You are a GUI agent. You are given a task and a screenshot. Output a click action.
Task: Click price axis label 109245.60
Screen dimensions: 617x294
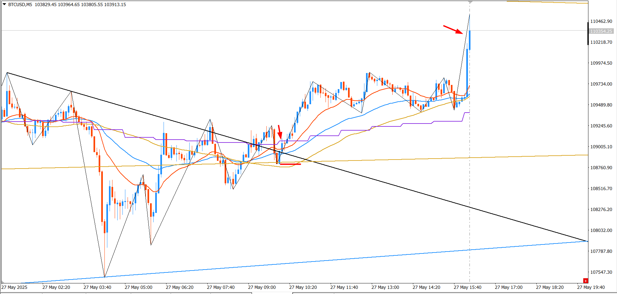pos(601,126)
